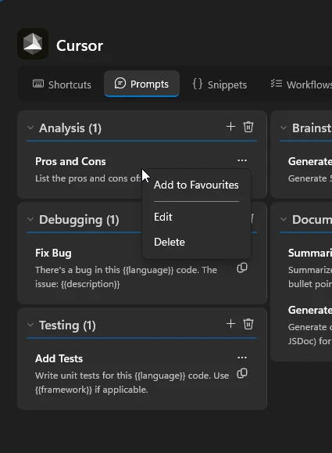Select the Pros and Cons prompt title
This screenshot has height=453, width=332.
[70, 161]
